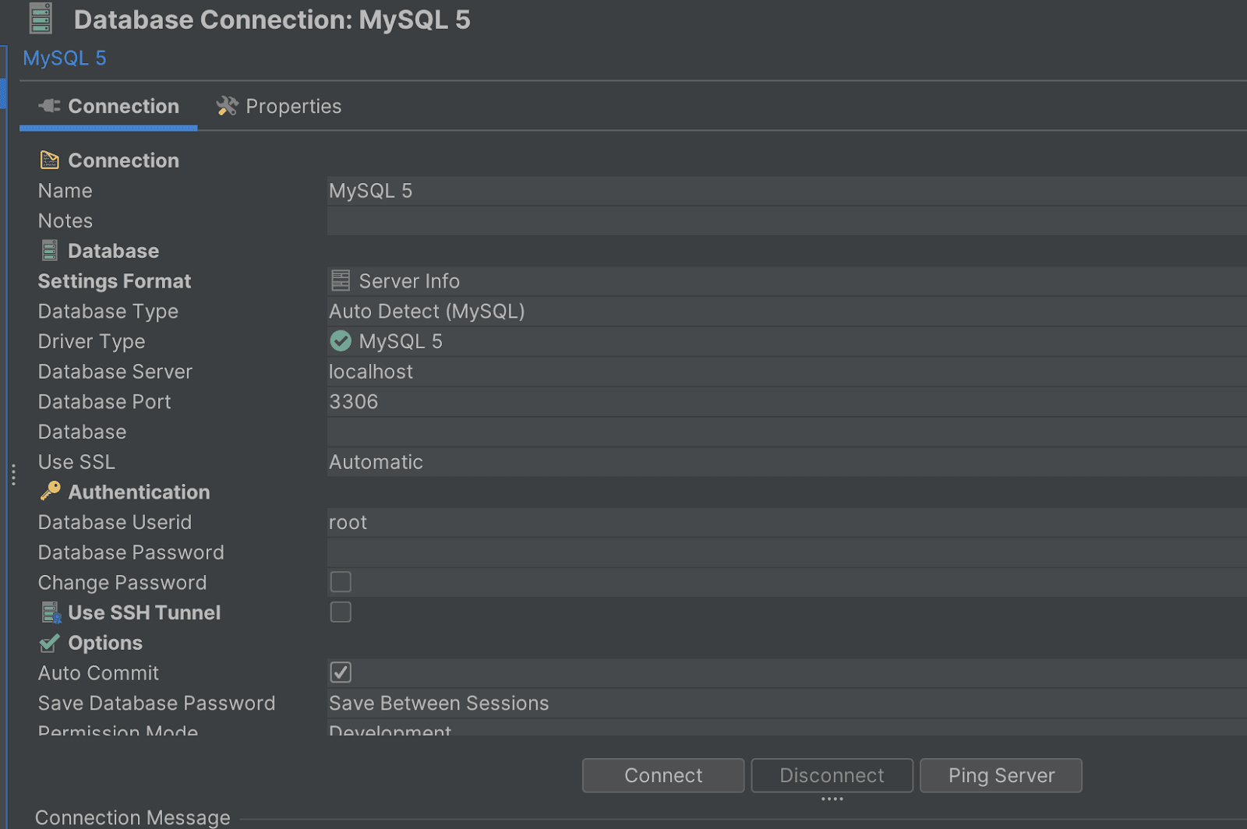1247x829 pixels.
Task: Switch to the Properties tab
Action: (x=279, y=106)
